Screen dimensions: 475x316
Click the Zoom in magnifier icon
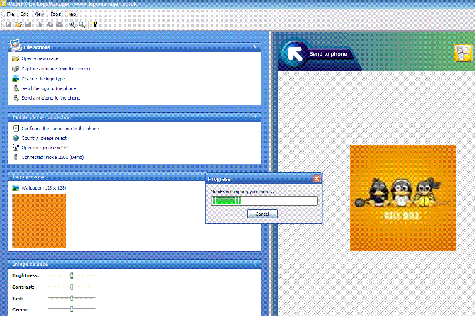72,24
